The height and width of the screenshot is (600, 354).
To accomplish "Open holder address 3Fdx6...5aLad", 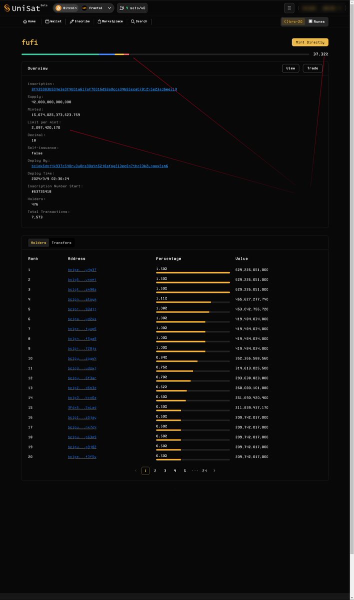I will click(x=82, y=407).
